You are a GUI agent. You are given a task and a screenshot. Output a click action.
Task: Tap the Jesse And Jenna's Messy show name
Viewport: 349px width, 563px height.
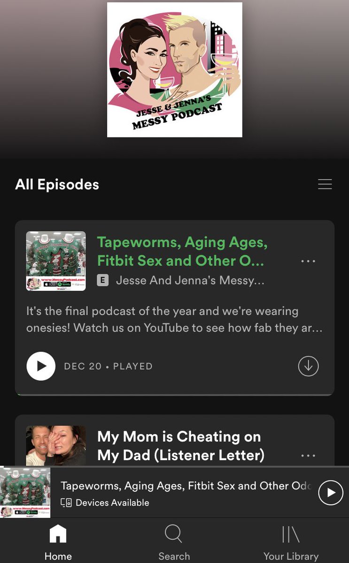190,281
